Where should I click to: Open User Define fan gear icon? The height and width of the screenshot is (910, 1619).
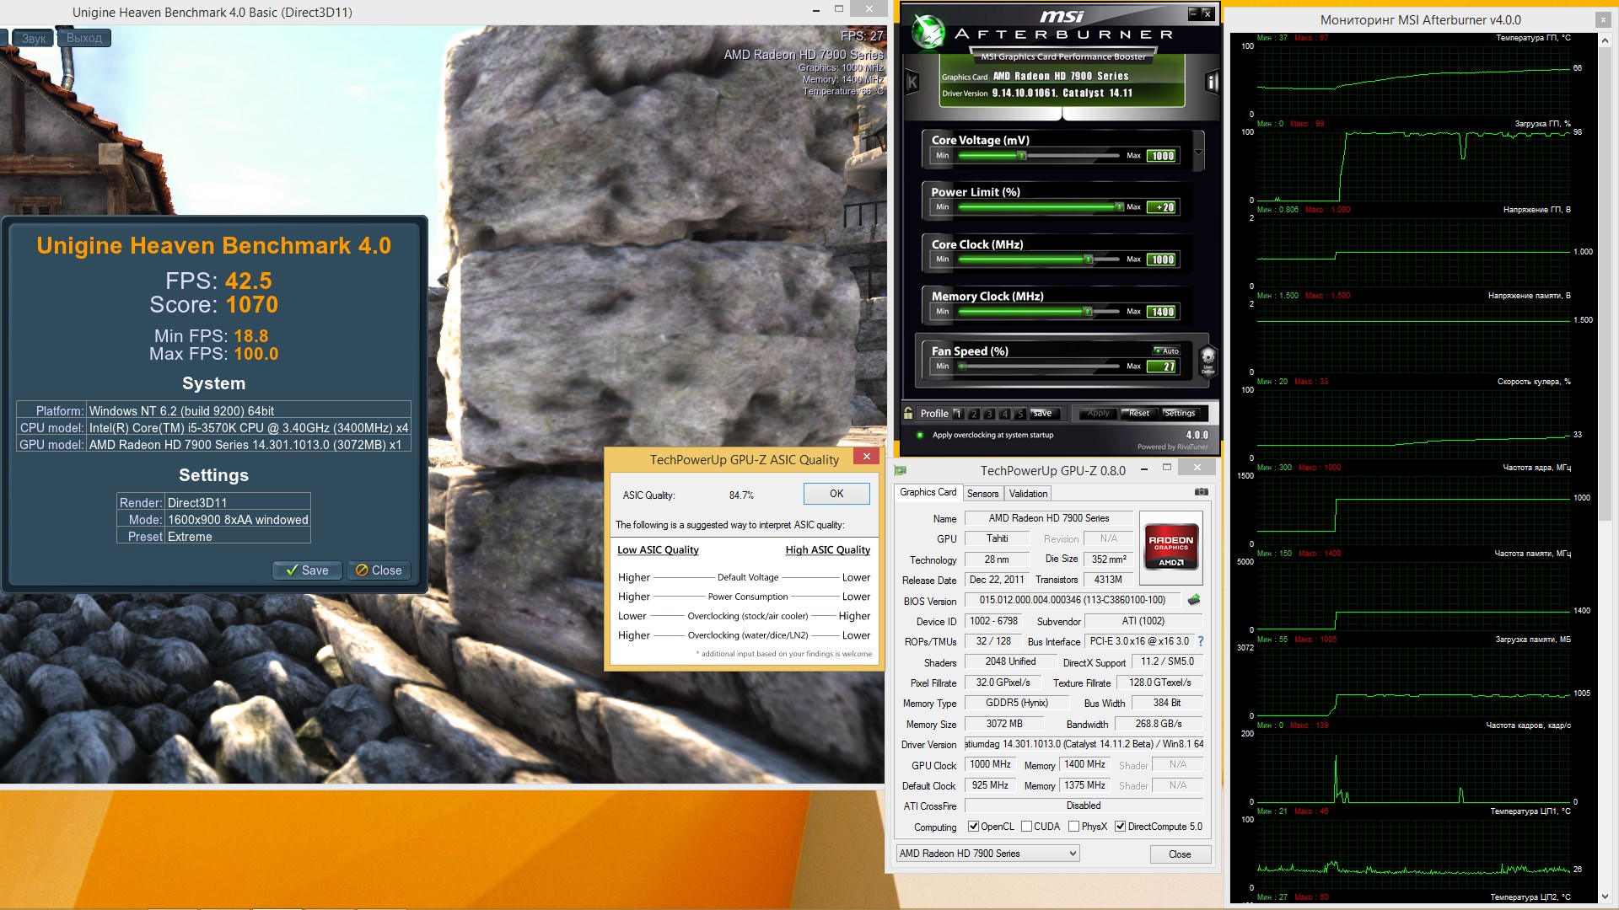[x=1208, y=360]
